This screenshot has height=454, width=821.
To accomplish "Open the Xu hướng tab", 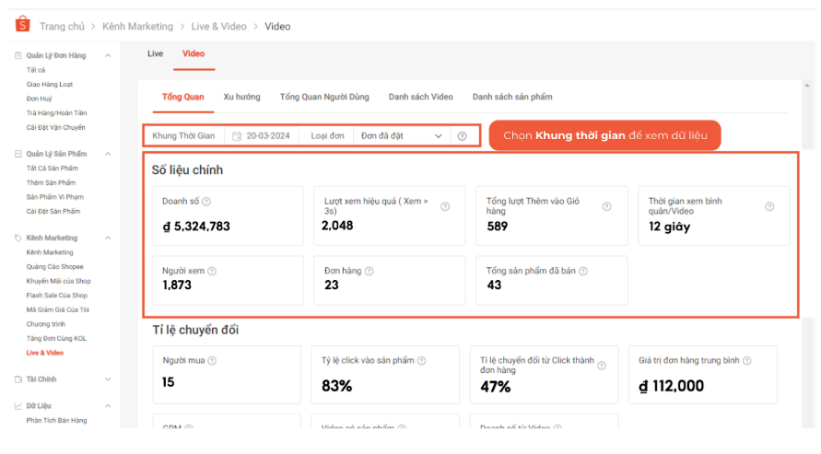I will 241,97.
